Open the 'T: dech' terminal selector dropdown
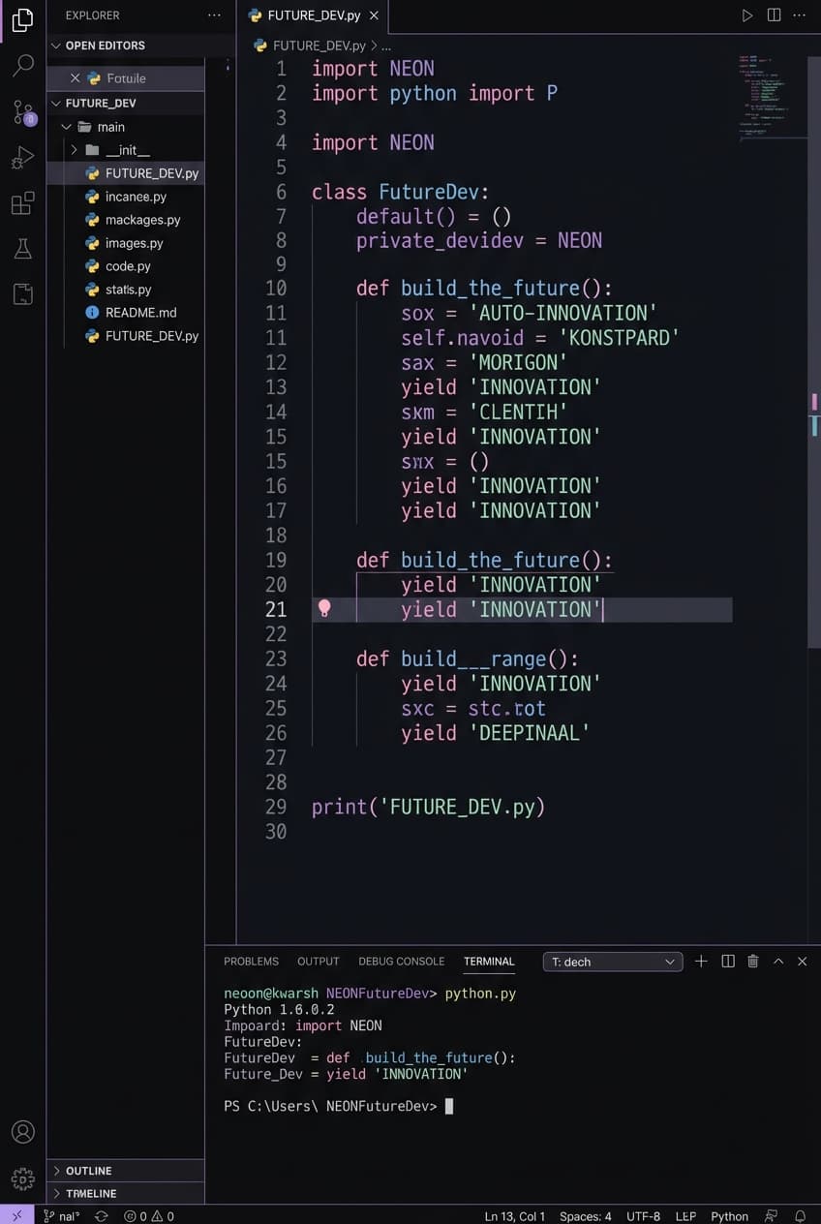 click(612, 962)
